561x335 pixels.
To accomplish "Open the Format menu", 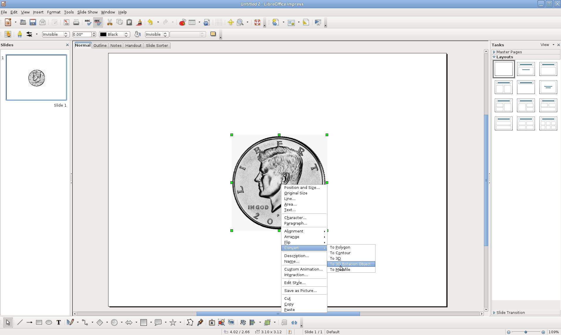I will click(x=54, y=12).
